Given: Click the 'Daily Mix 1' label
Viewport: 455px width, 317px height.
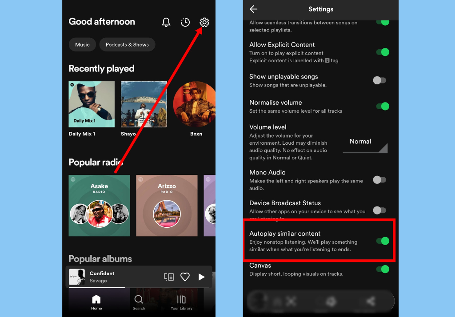Looking at the screenshot, I should coord(82,134).
